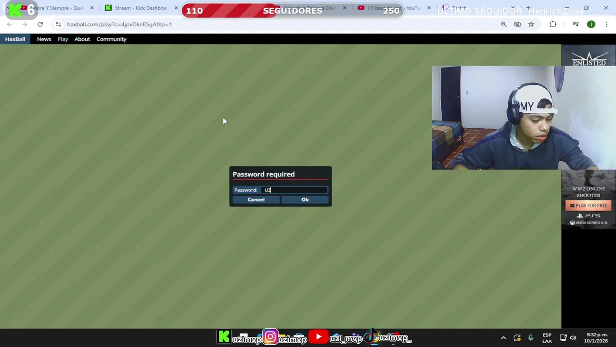The height and width of the screenshot is (347, 616).
Task: Focus the Password input field
Action: tap(294, 190)
